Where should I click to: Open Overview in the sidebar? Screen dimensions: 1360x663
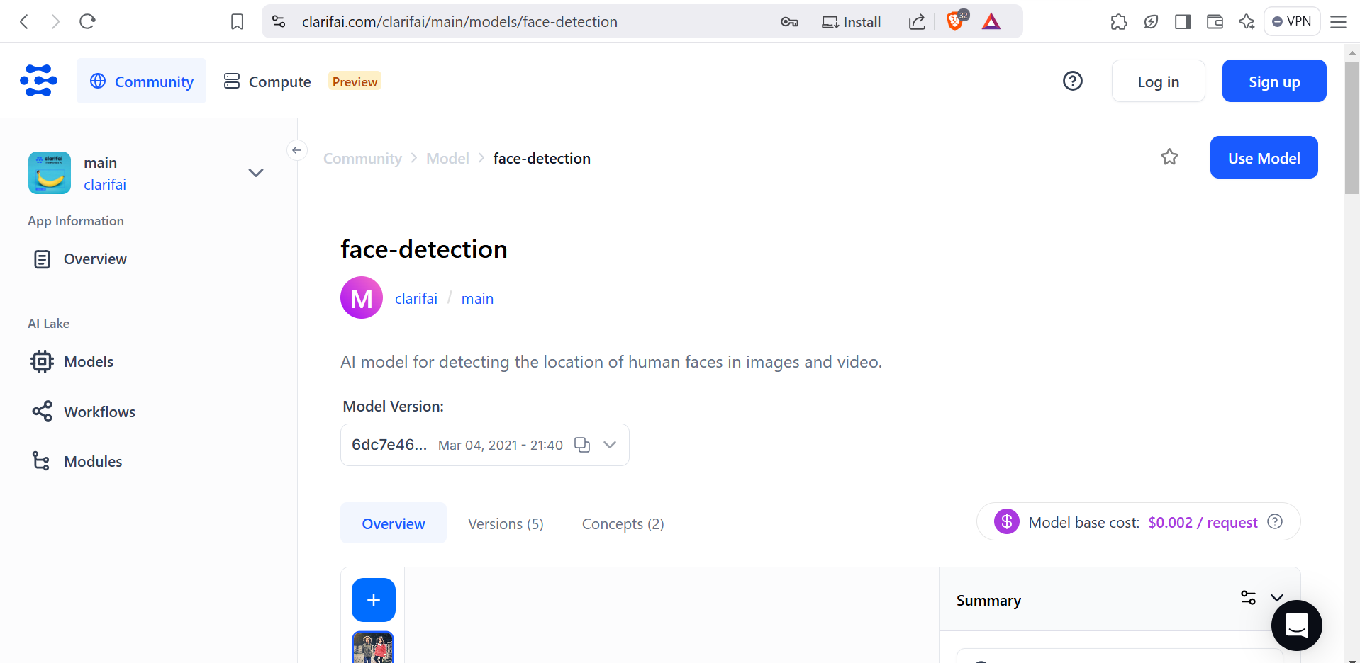tap(80, 259)
